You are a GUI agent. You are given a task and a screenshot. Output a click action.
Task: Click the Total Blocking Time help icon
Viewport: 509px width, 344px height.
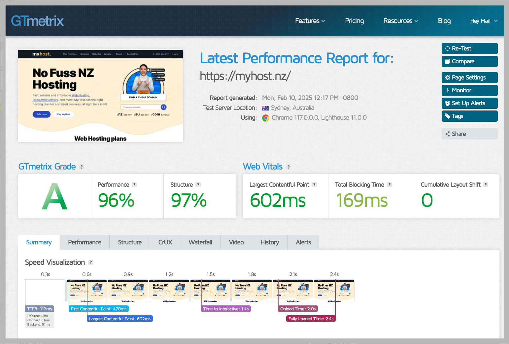point(390,185)
